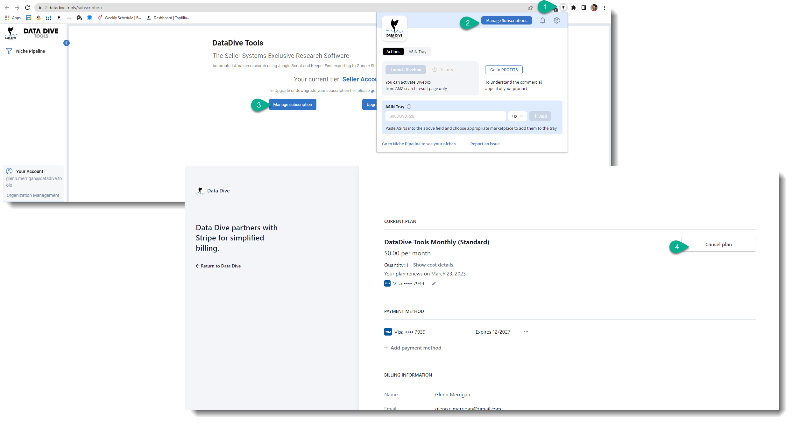Click the Seller Account tier link
Viewport: 792px width, 423px height.
coord(359,79)
